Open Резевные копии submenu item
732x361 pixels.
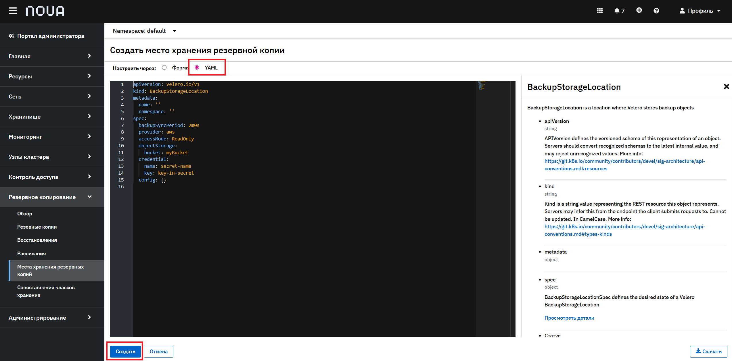pos(37,227)
